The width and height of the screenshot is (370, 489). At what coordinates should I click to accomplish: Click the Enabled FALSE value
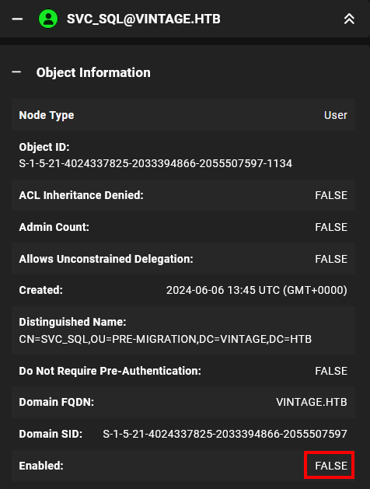pyautogui.click(x=331, y=466)
